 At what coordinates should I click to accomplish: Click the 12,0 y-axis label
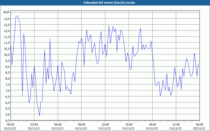click(7, 31)
